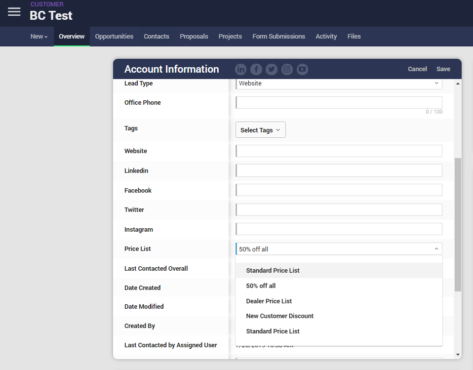Screen dimensions: 473x370
Task: Select the 50% off all option
Action: (339, 286)
